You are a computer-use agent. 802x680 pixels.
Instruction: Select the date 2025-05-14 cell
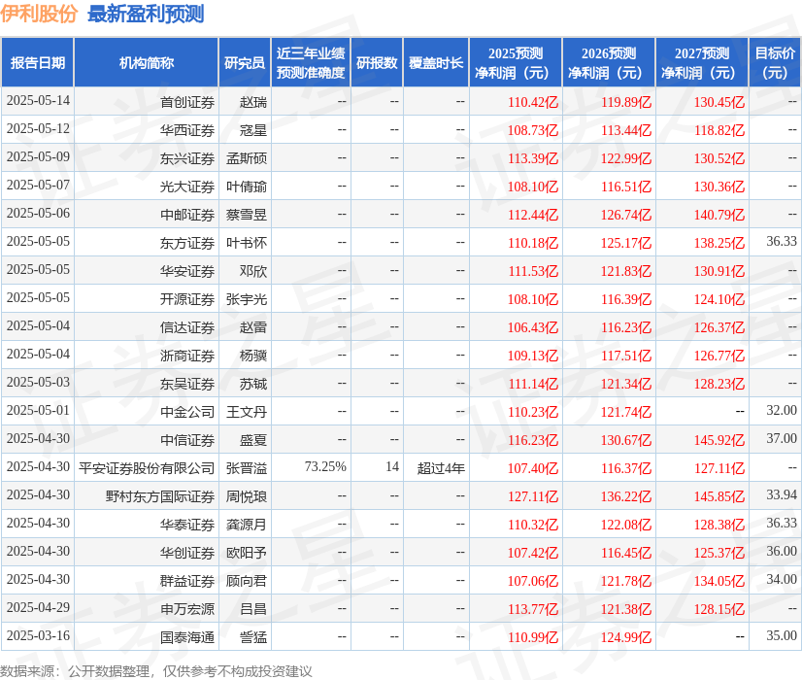[38, 100]
